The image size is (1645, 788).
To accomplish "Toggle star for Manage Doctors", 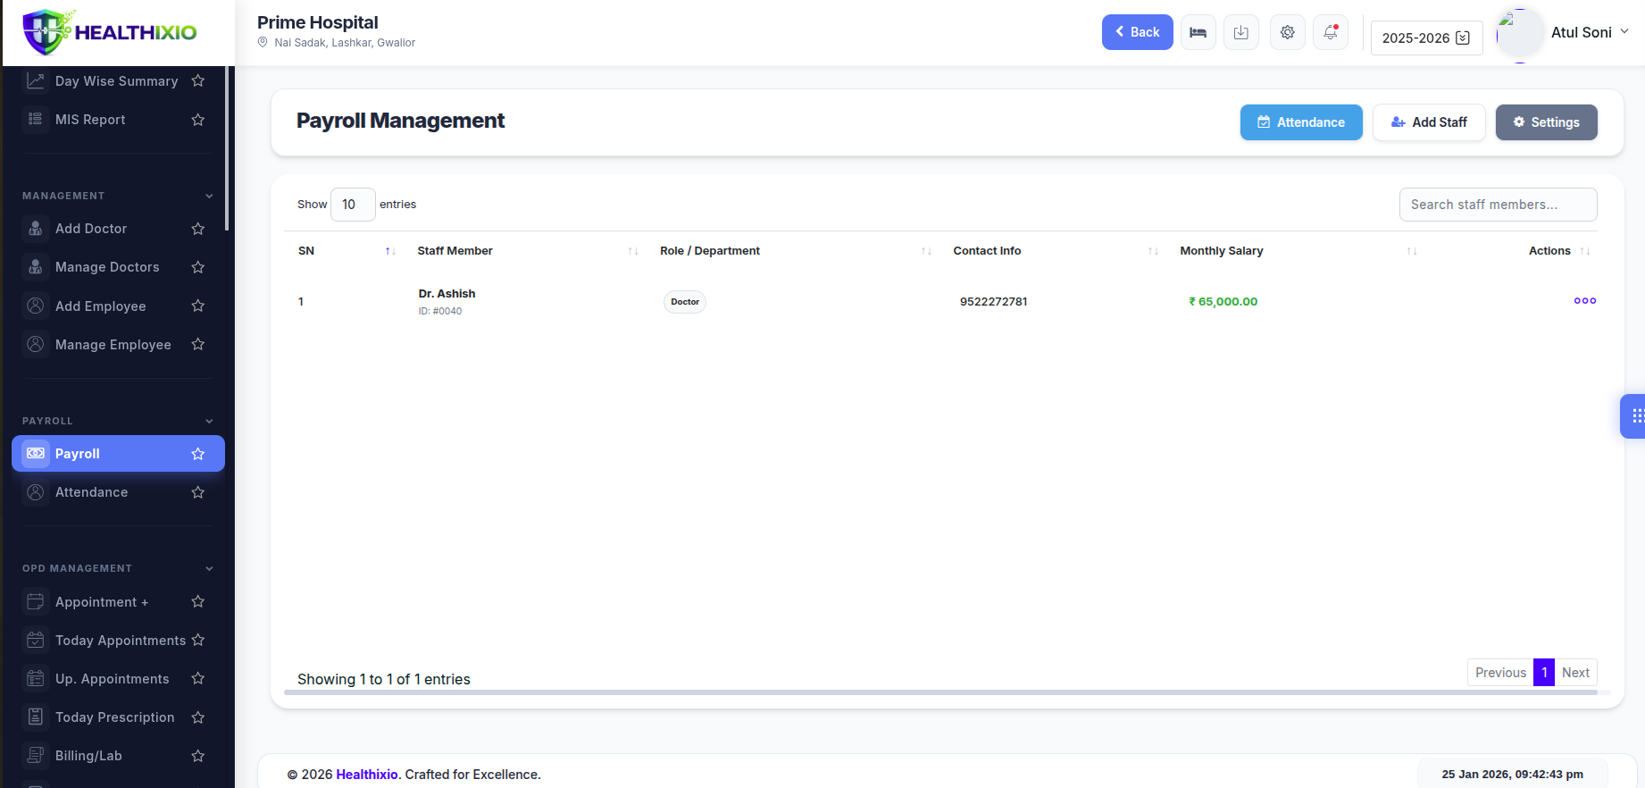I will pyautogui.click(x=198, y=266).
